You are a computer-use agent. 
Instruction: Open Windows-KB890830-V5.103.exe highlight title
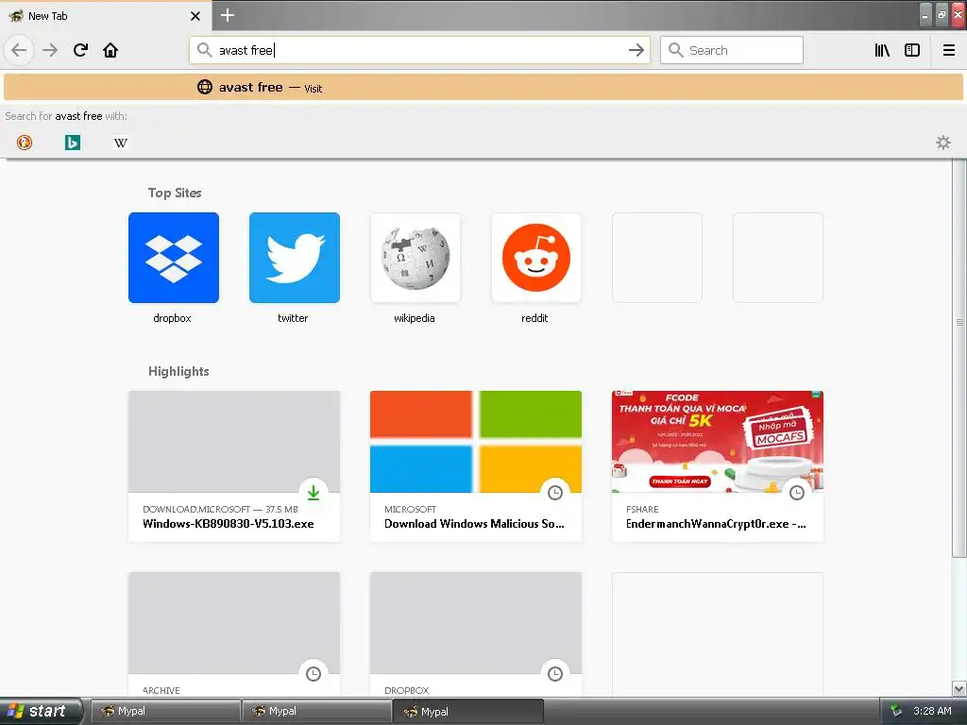[229, 524]
